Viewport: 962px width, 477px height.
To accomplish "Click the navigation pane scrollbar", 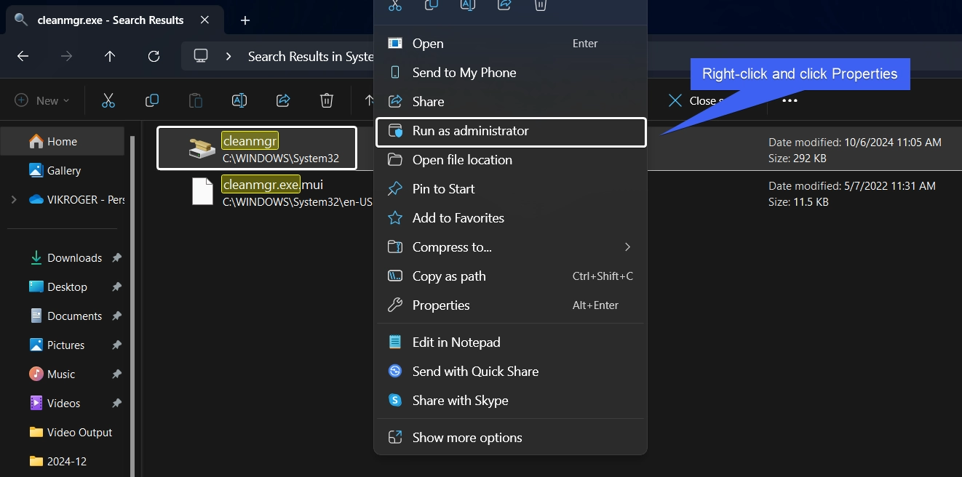I will [132, 305].
